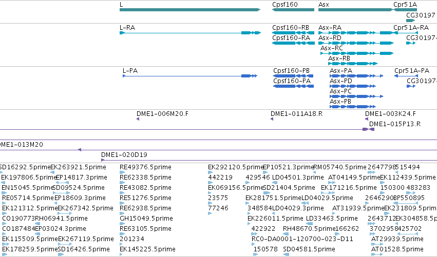Select the Asx-RC transcript label
Image resolution: width=437 pixels, height=257 pixels.
click(331, 48)
